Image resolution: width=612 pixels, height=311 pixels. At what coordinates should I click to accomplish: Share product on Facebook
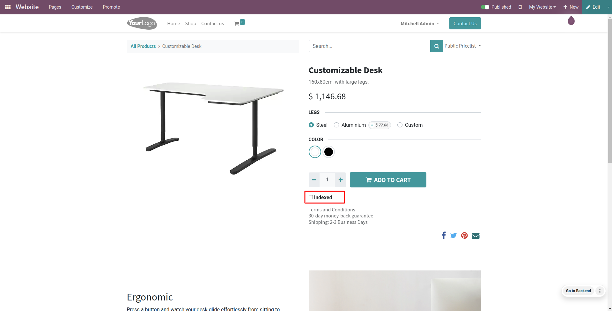point(444,236)
